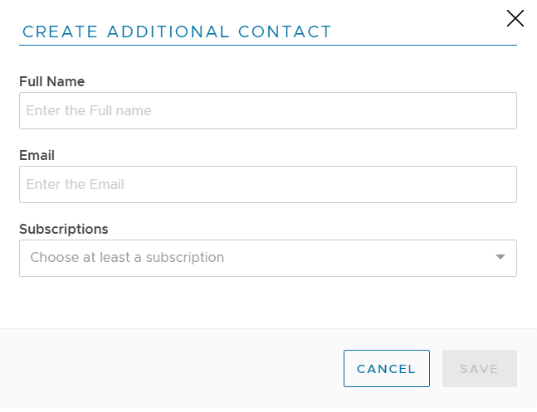The height and width of the screenshot is (412, 537).
Task: Click the 'Enter the Email' placeholder text
Action: 75,184
